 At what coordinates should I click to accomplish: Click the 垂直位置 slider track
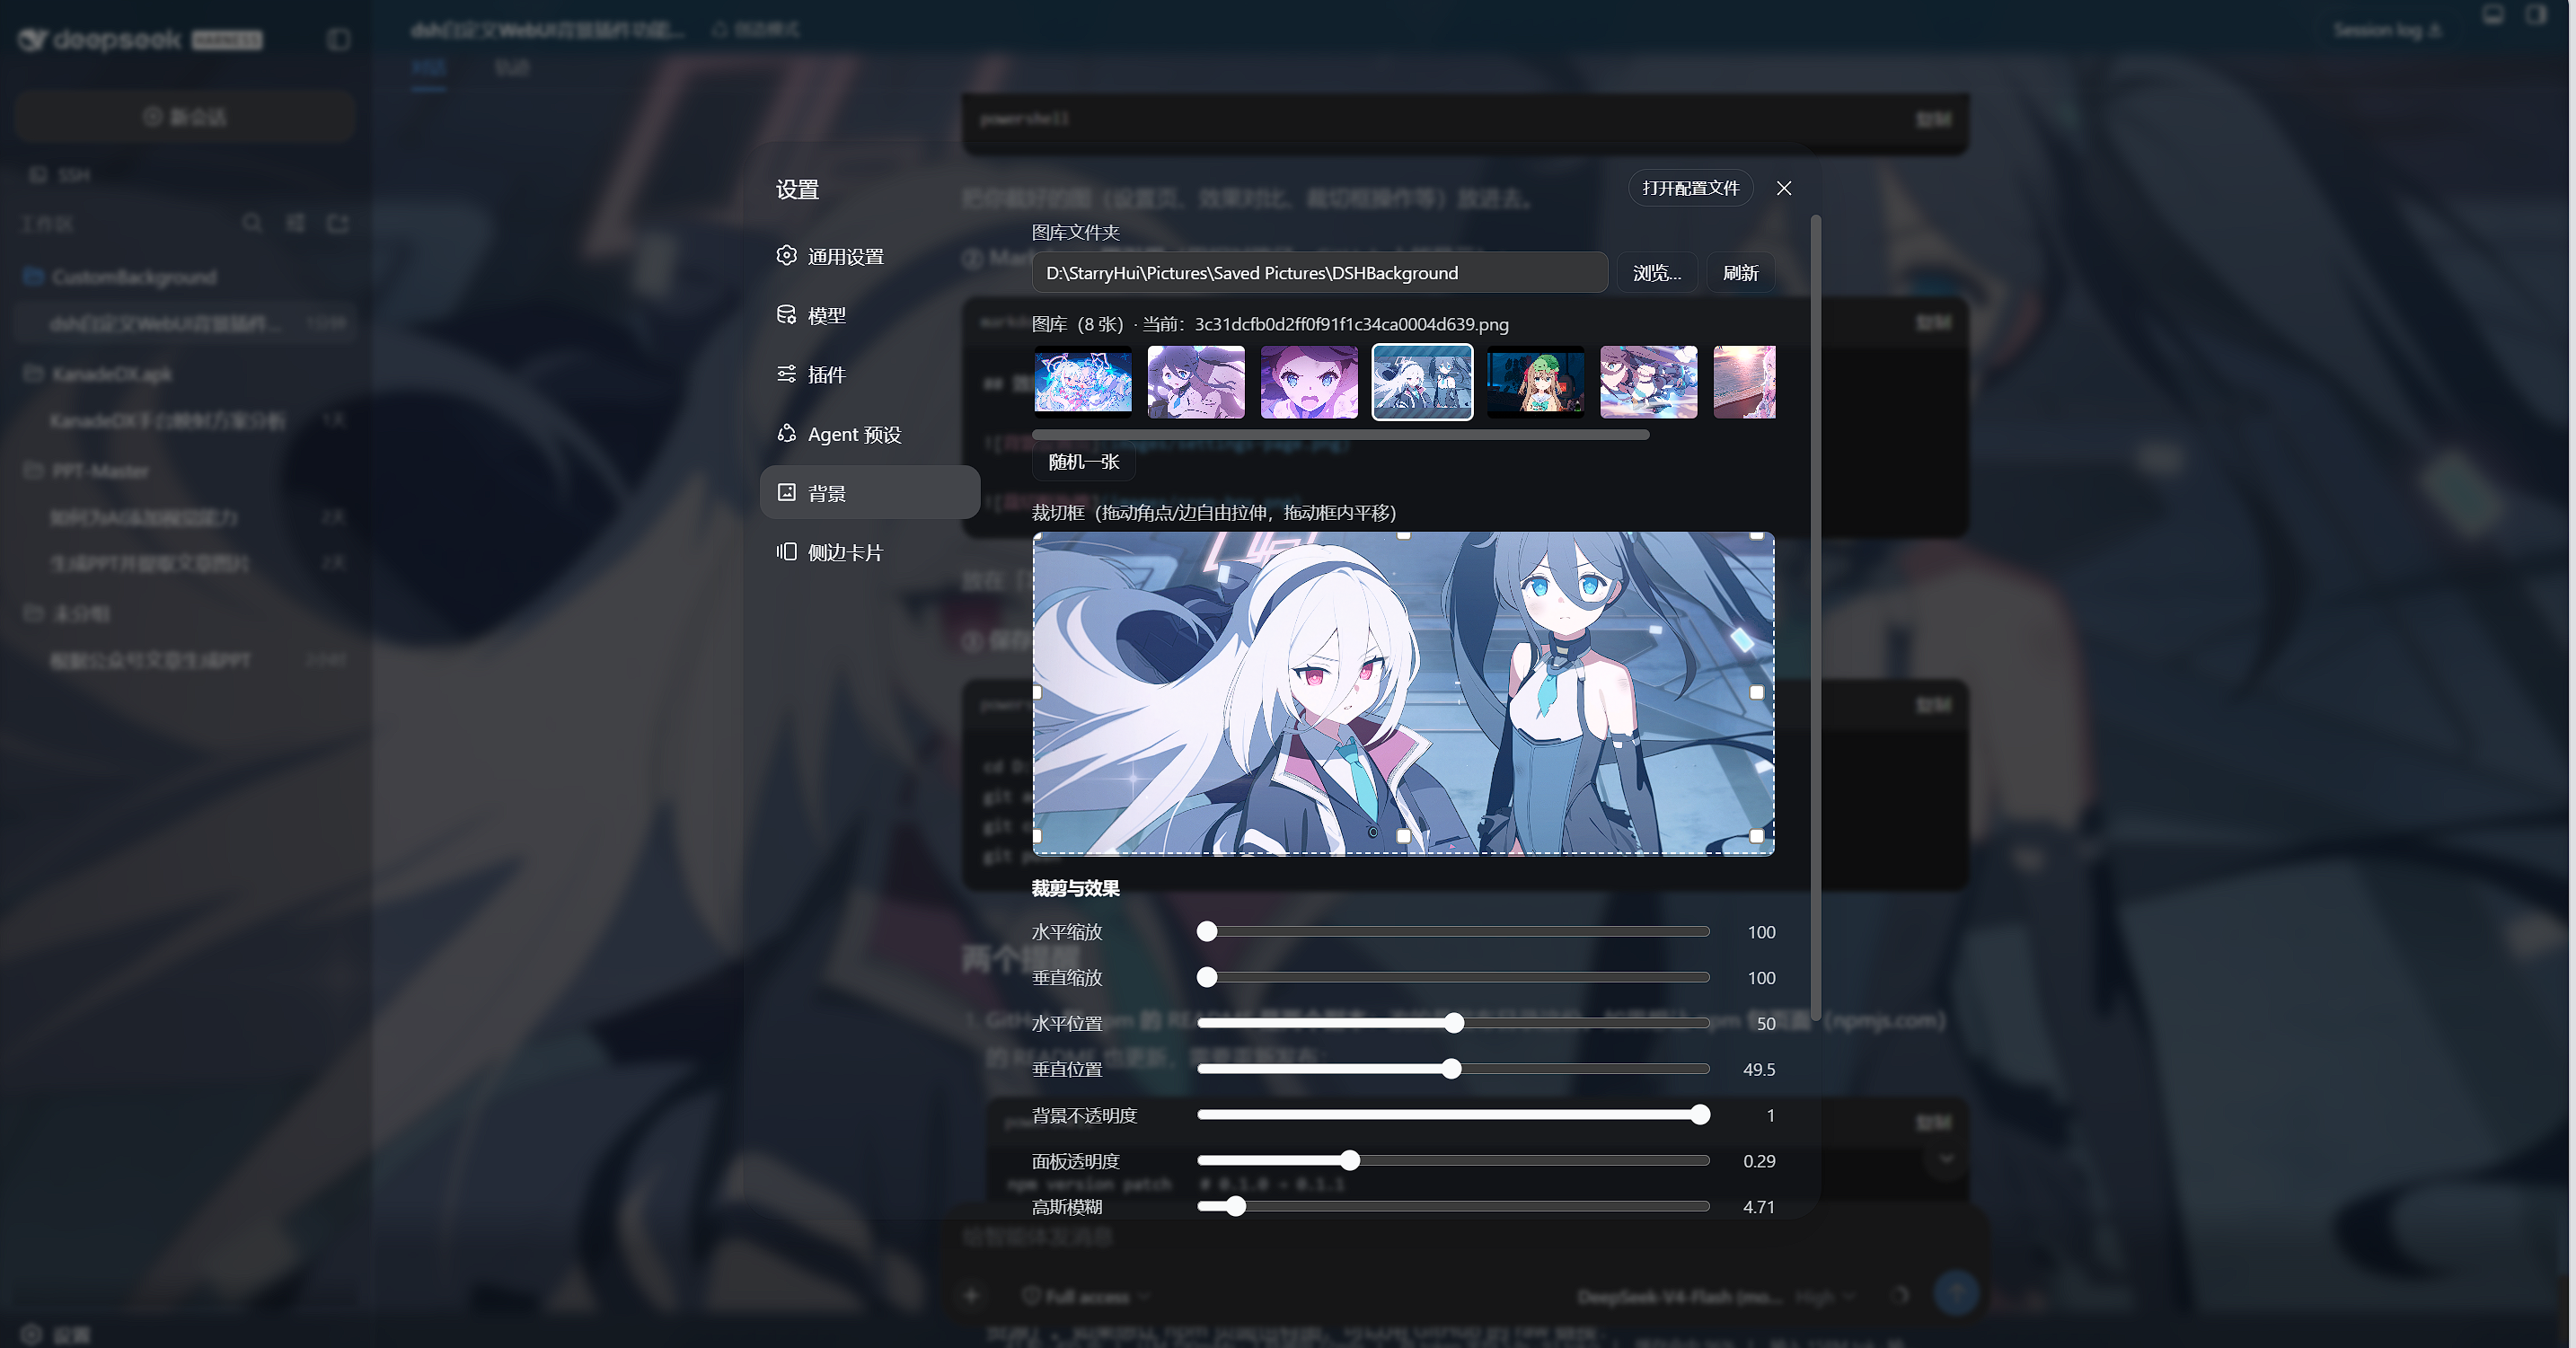coord(1453,1069)
